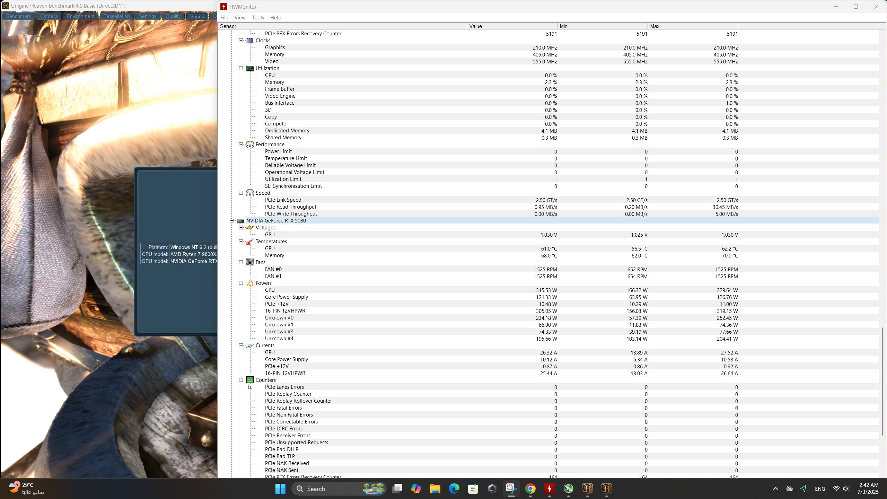Show hidden icons in the system tray
Screen dimensions: 887x499
[776, 489]
